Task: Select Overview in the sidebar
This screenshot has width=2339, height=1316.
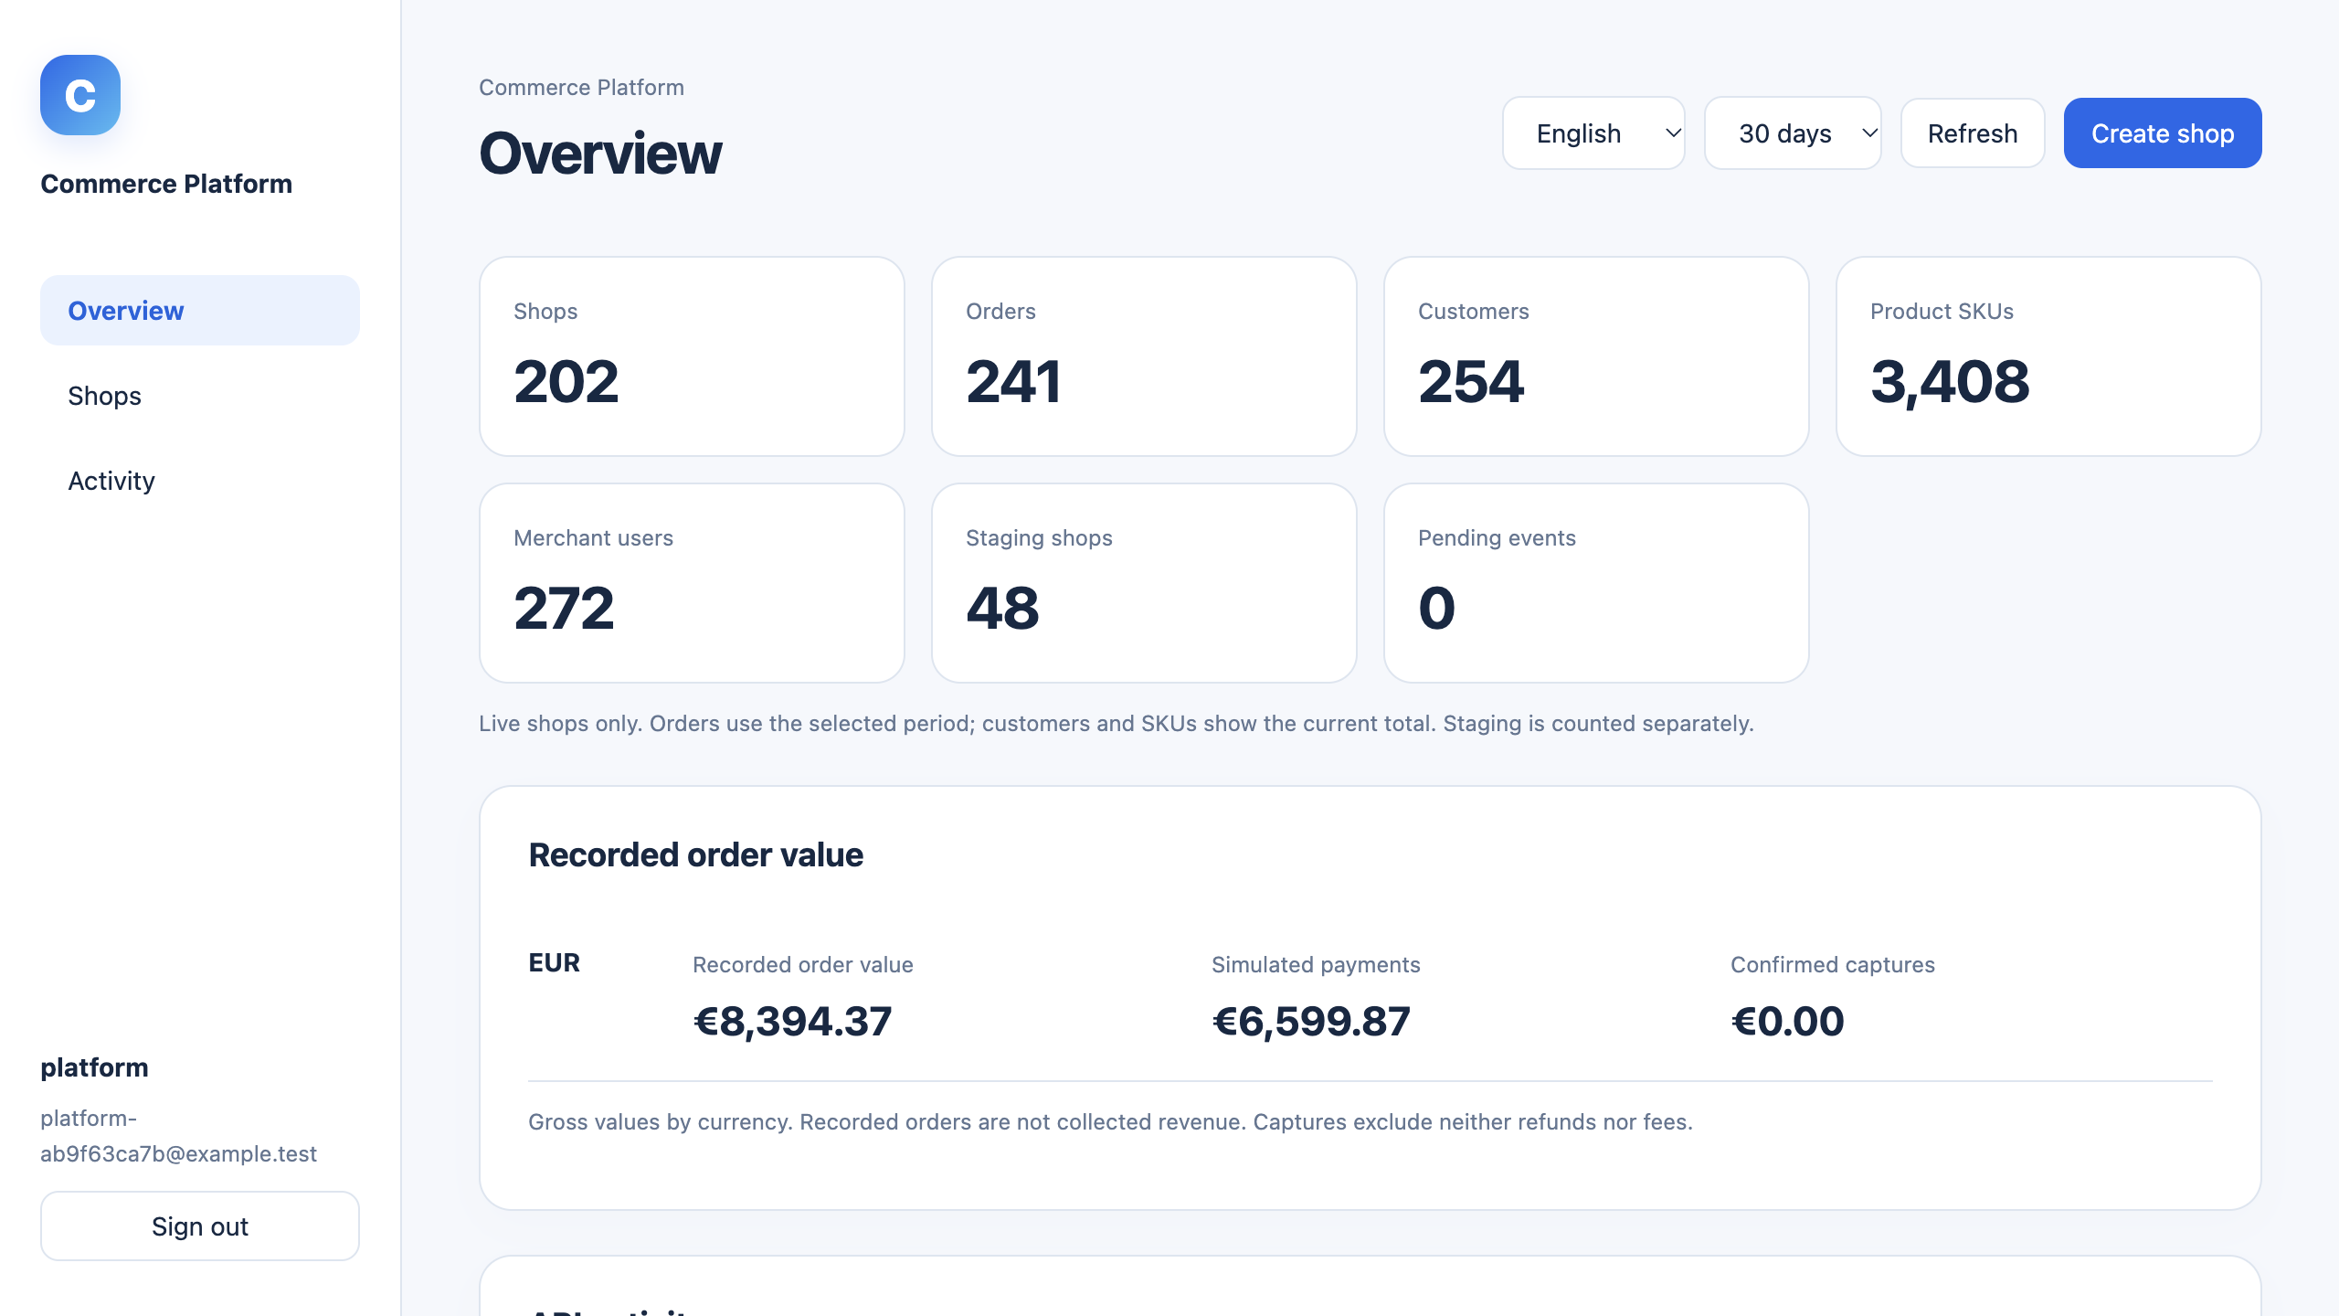Action: tap(200, 311)
